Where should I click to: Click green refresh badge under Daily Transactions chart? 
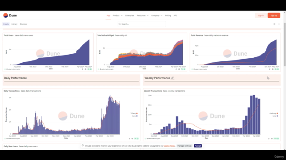click(x=136, y=138)
